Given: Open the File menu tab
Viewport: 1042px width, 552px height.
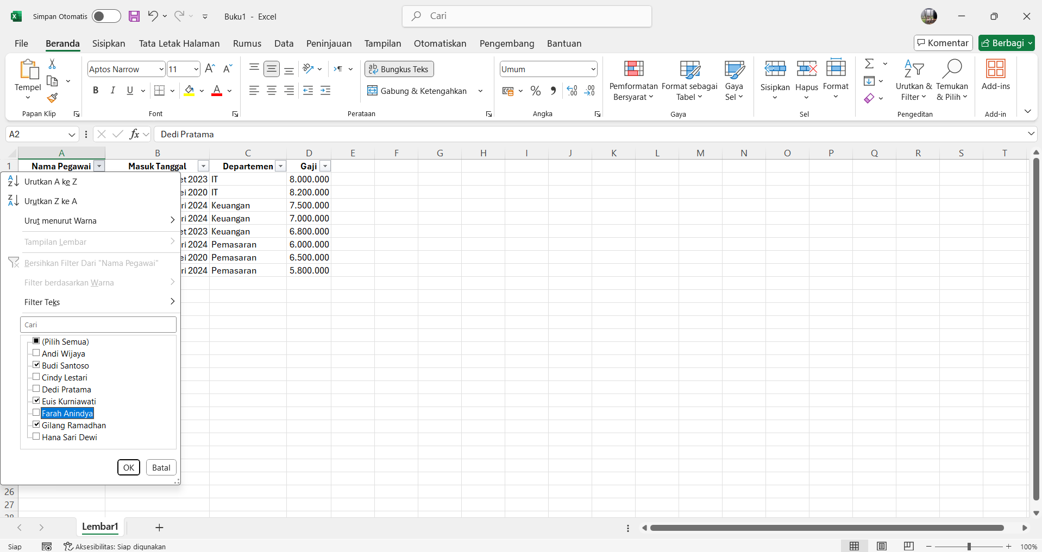Looking at the screenshot, I should (x=22, y=43).
